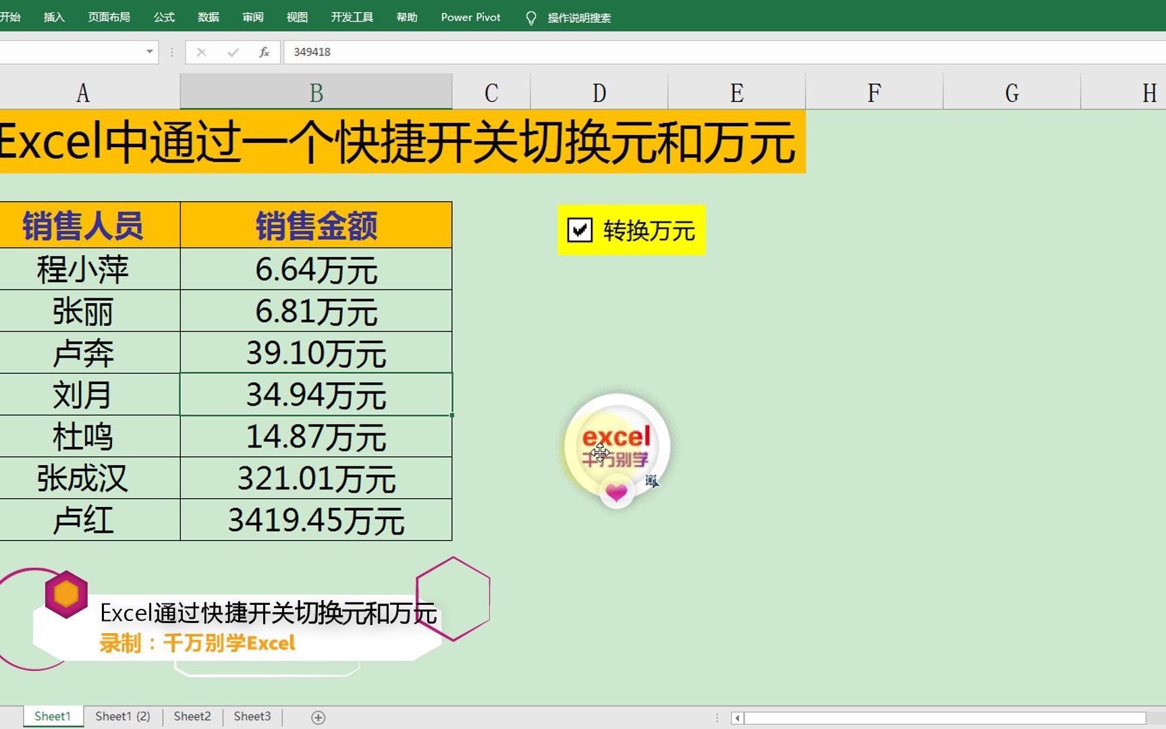Select column D header
Screen dimensions: 1166x729
(x=599, y=92)
